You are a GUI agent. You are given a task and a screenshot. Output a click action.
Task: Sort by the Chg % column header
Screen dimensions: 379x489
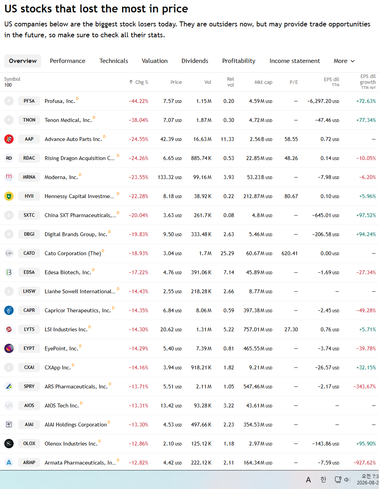(139, 82)
